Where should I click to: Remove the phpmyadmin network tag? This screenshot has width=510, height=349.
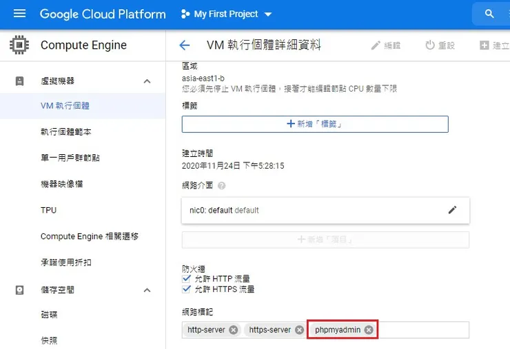369,330
